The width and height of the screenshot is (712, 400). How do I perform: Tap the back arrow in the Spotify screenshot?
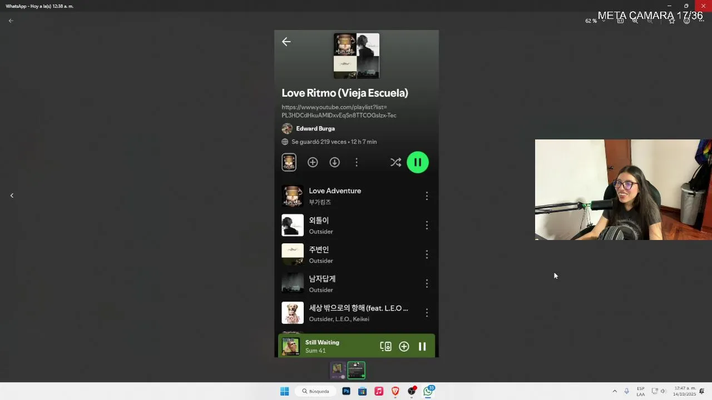[286, 42]
